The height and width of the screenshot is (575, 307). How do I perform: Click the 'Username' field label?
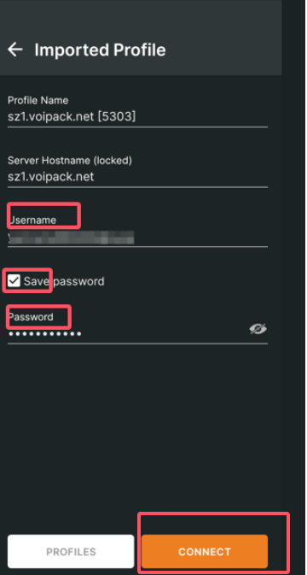[x=32, y=220]
